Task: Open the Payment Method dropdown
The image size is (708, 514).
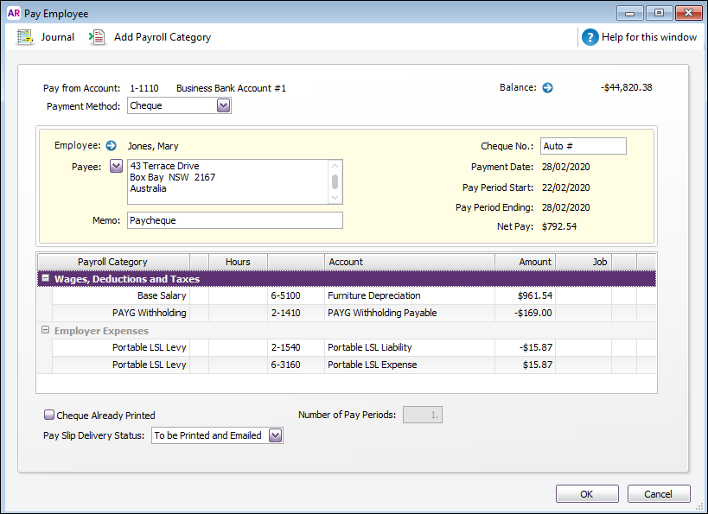Action: coord(223,105)
